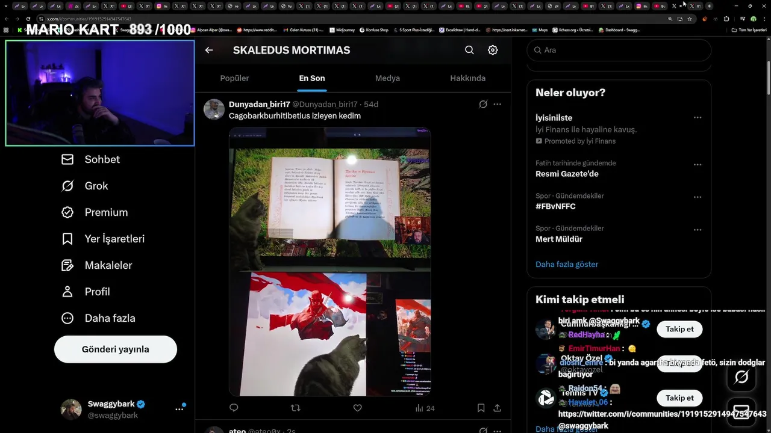Open floating messages button at bottom right
Image resolution: width=771 pixels, height=433 pixels.
741,412
